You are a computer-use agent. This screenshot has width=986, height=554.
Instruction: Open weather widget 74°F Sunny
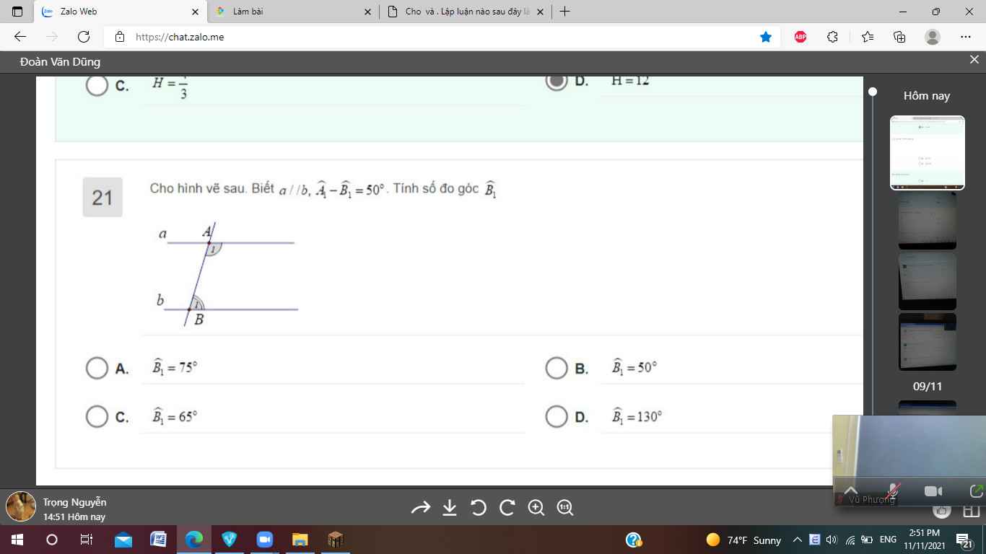(743, 540)
